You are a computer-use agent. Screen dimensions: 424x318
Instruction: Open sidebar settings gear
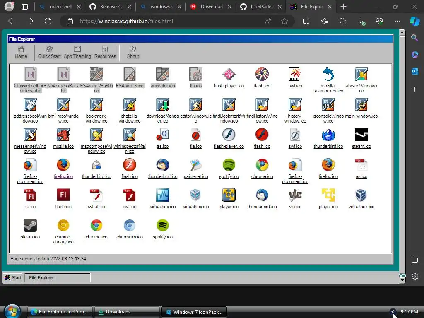point(414,276)
